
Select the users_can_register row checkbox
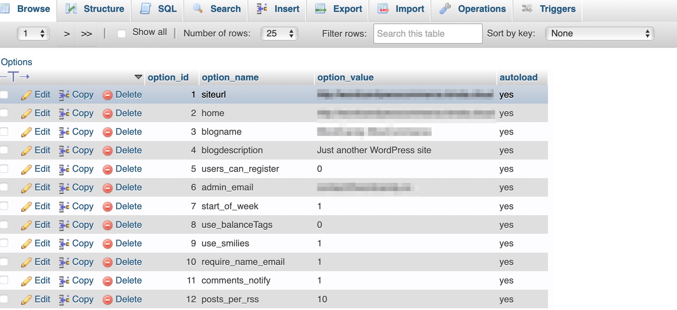coord(4,169)
